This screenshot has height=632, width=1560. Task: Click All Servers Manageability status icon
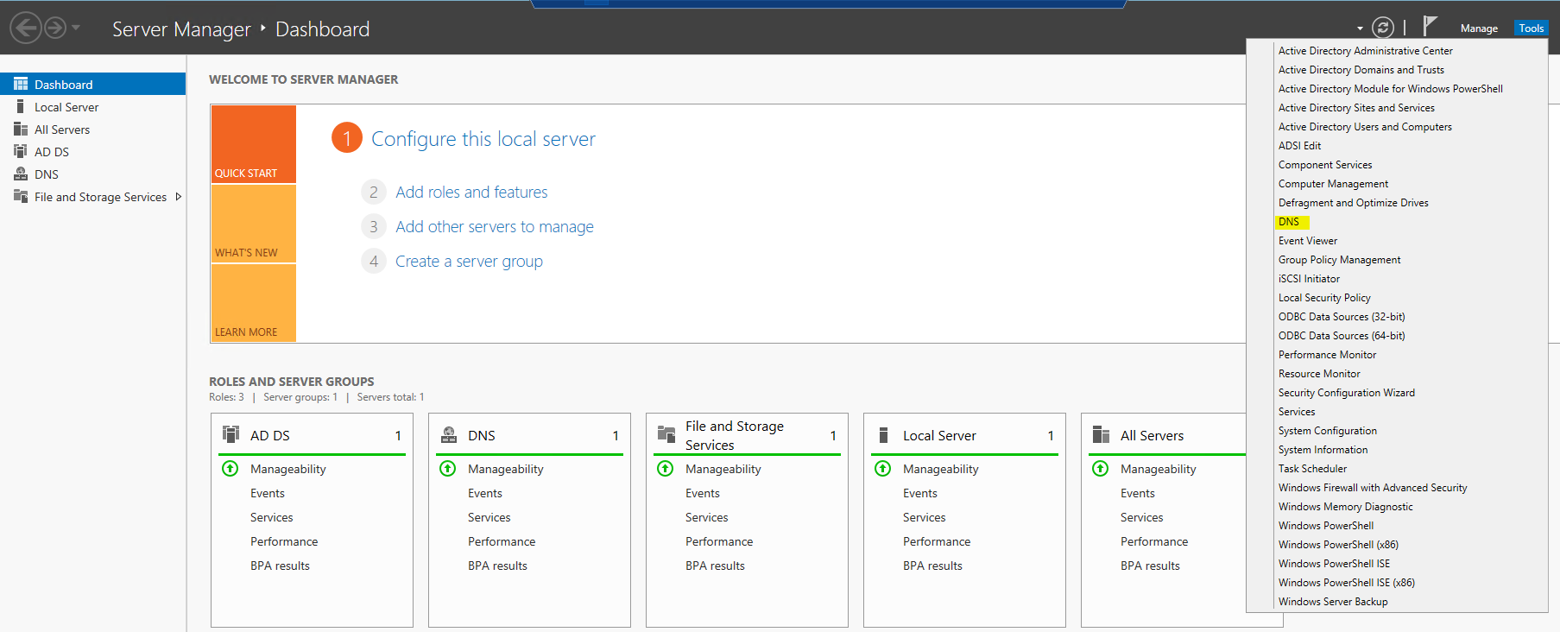pos(1101,469)
